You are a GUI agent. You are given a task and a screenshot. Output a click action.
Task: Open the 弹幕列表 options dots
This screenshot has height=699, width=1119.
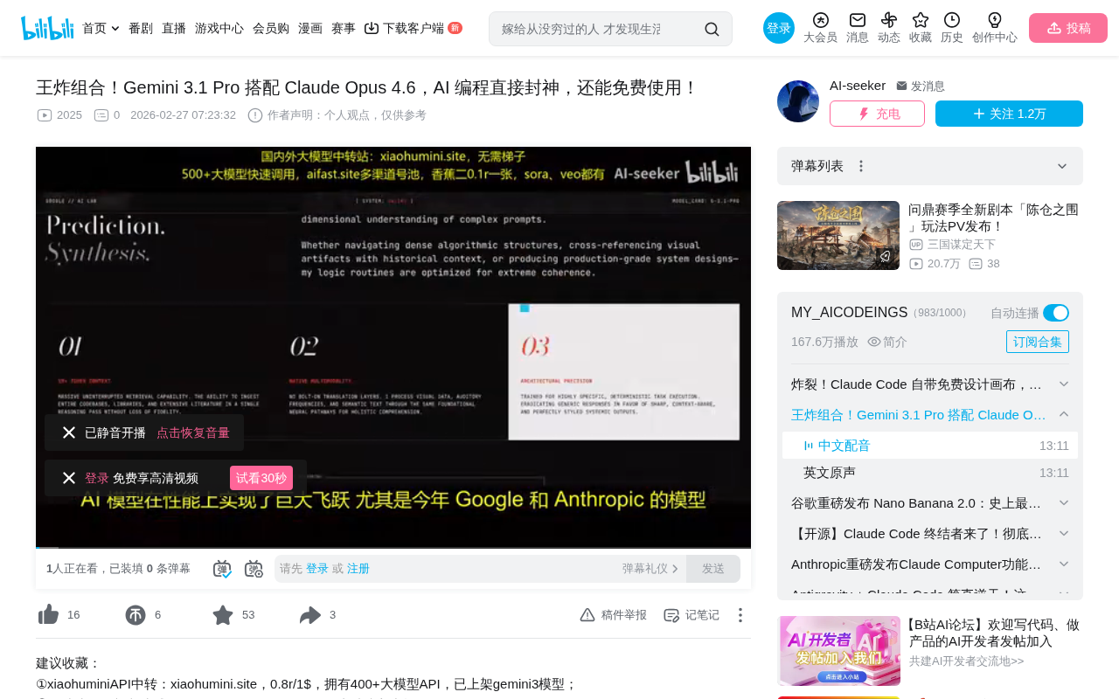click(x=861, y=166)
